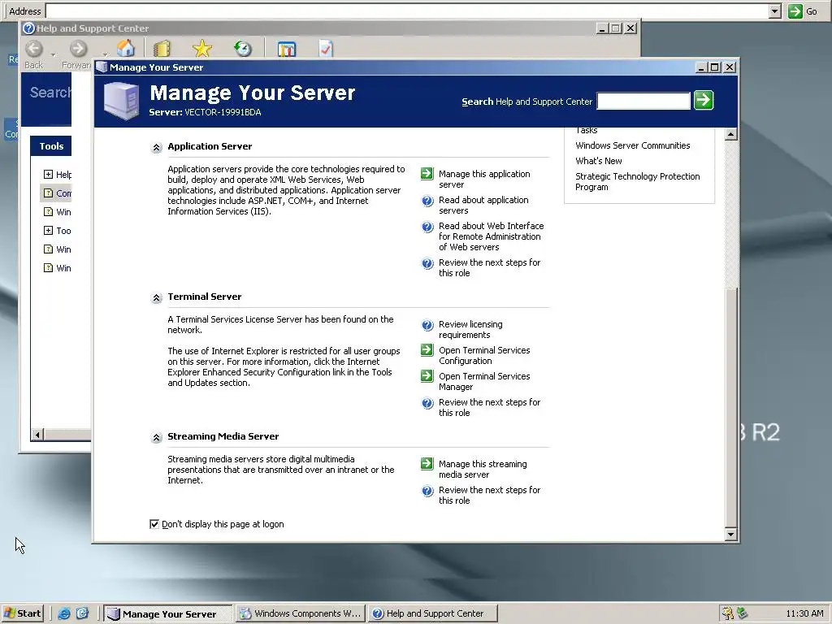Open the History clock icon in Help and Support Center
Screen dimensions: 832x624
tap(243, 49)
